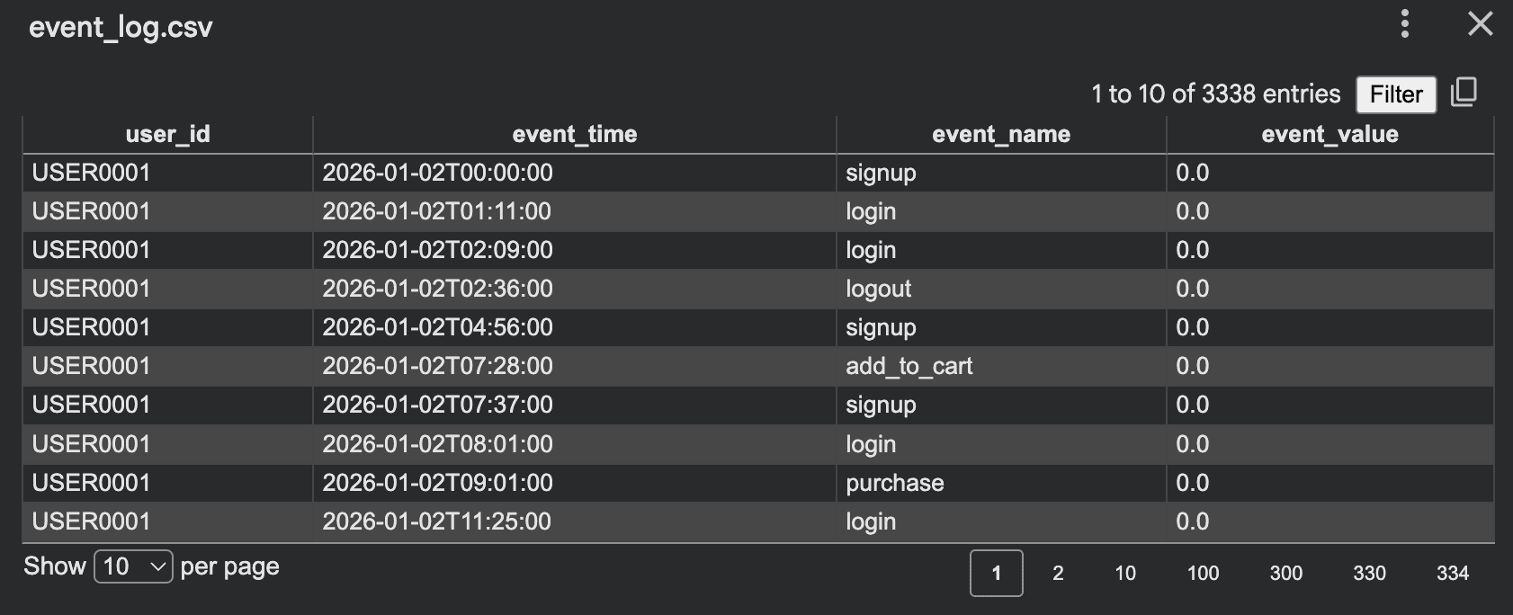Click the Filter button

[1396, 94]
